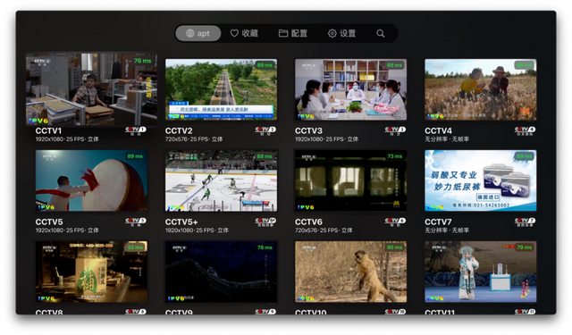Play the CCTV5+ ice hockey thumbnail
The width and height of the screenshot is (572, 335).
coord(221,180)
